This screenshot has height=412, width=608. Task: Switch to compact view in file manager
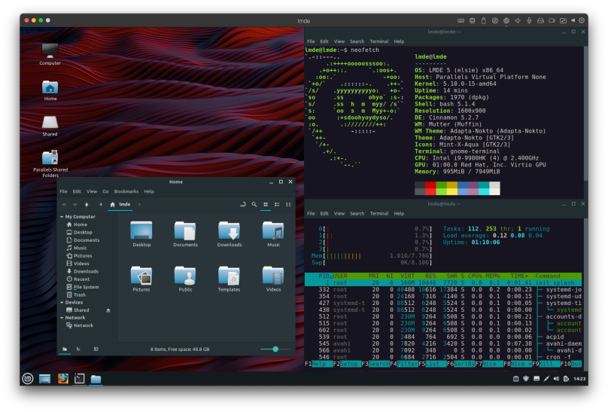(x=288, y=204)
